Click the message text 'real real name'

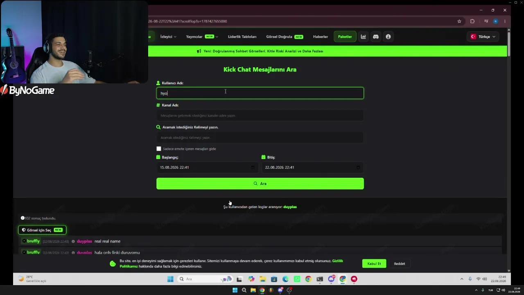107,241
